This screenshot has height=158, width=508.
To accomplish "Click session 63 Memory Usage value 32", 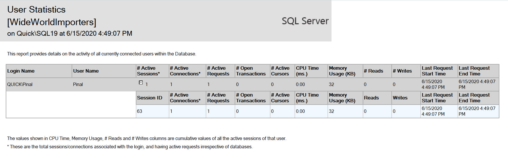I will 332,111.
